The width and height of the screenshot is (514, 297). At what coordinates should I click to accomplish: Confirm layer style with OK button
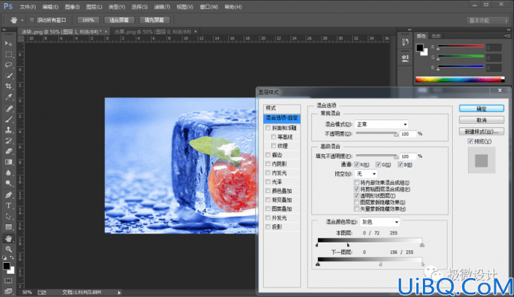[x=481, y=108]
